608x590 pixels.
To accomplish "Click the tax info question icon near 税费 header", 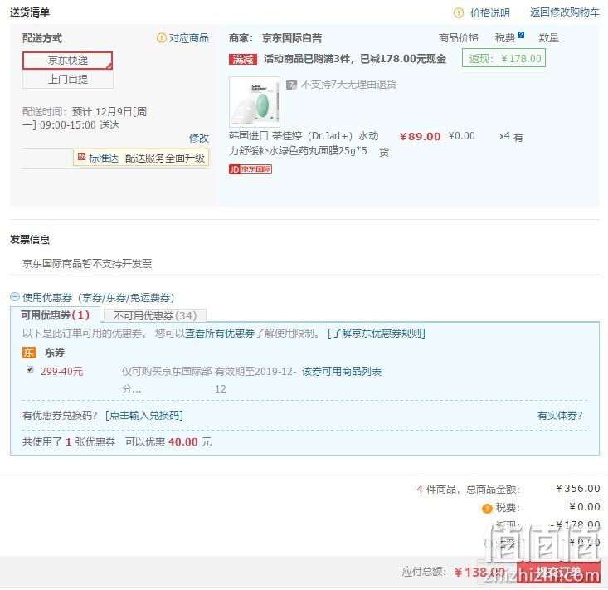I will 521,35.
